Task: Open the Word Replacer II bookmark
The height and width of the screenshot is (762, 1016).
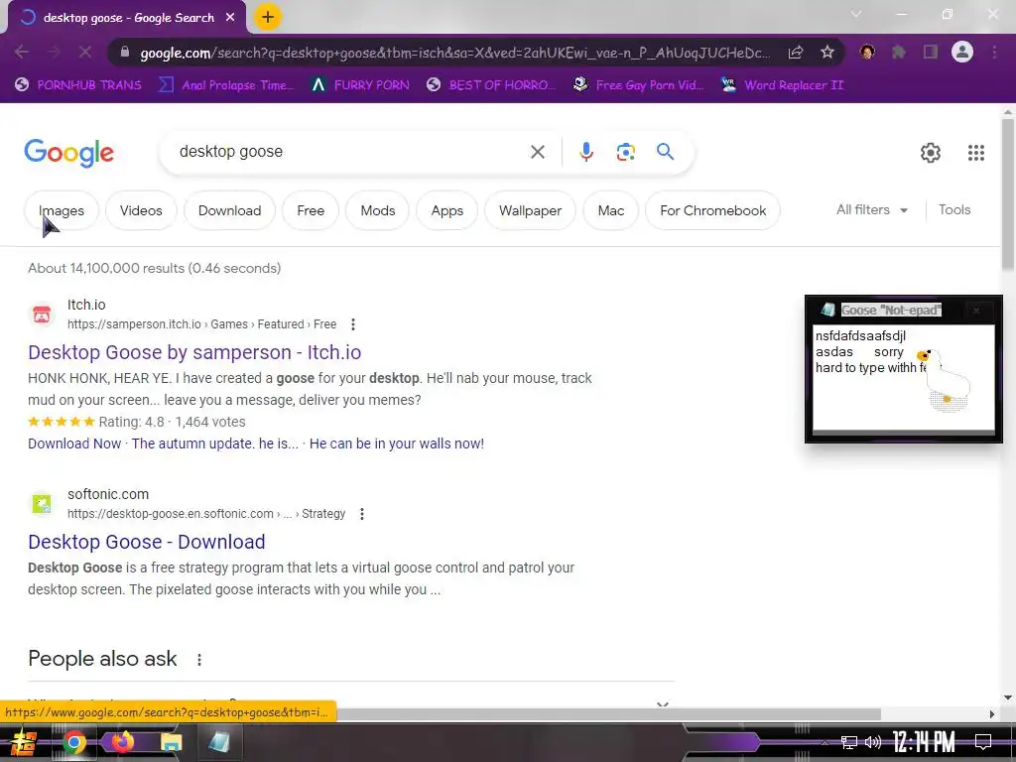Action: [783, 85]
